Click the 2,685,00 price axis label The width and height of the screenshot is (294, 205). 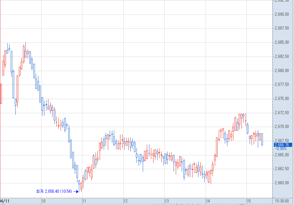coord(282,42)
